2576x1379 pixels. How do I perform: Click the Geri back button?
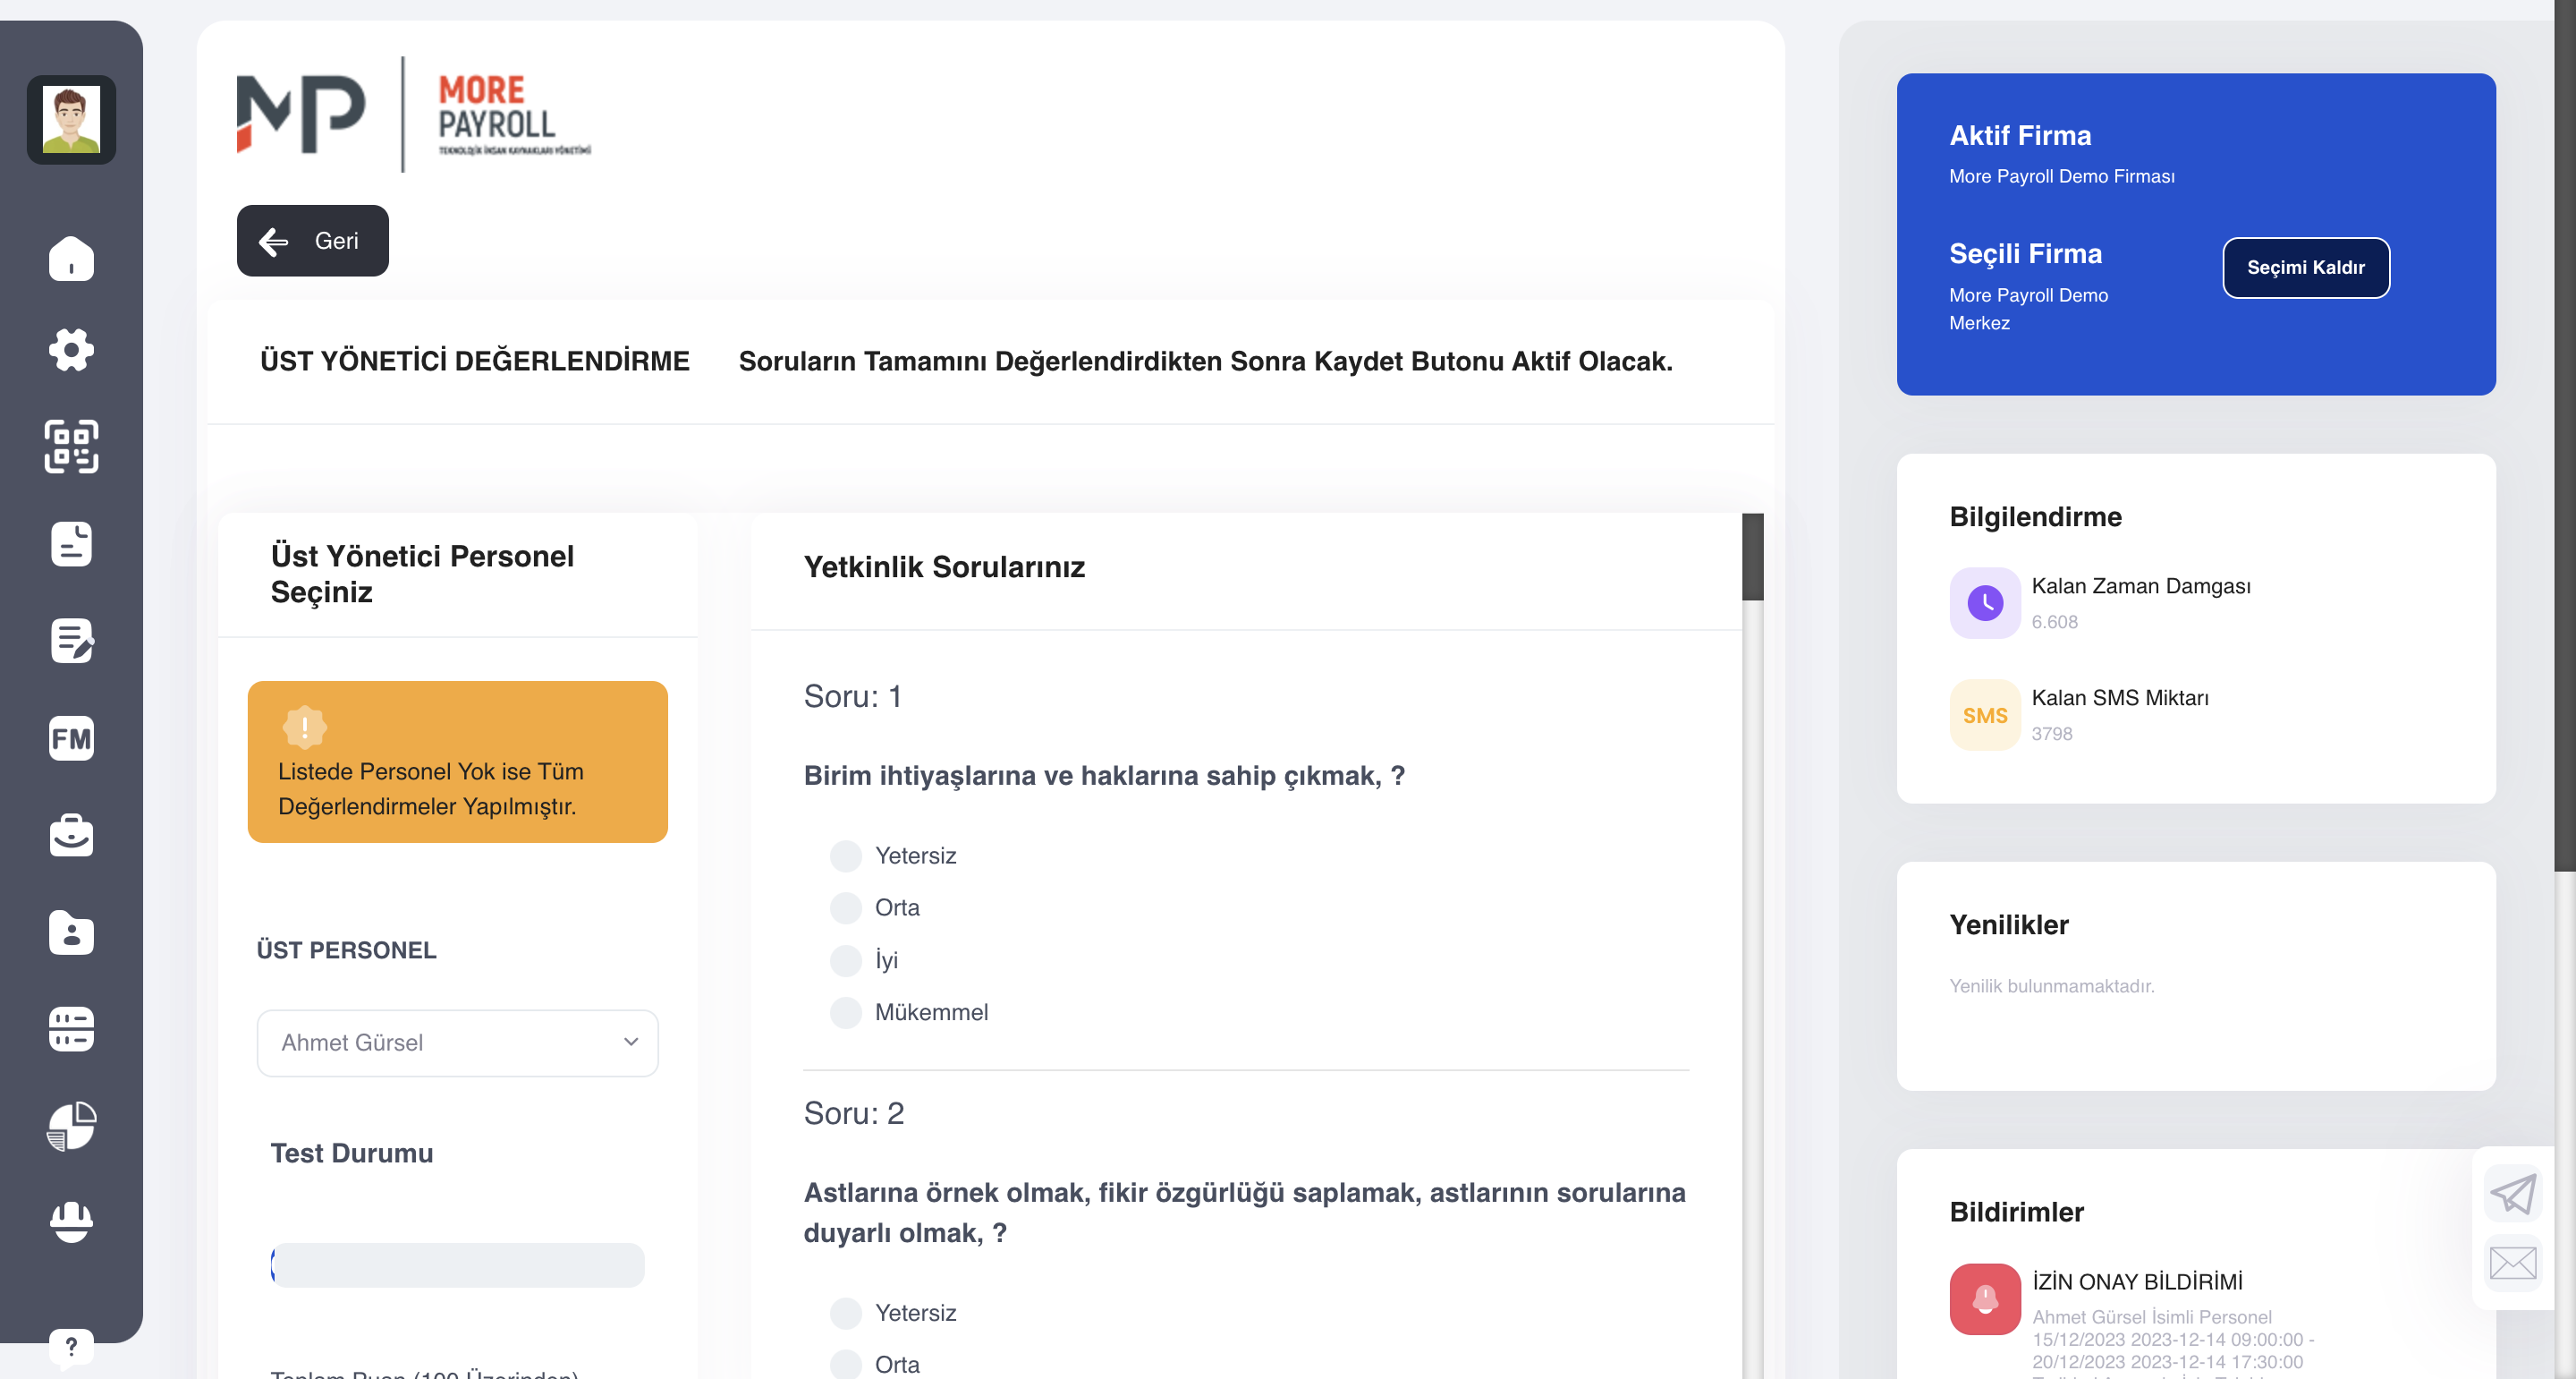click(x=312, y=240)
